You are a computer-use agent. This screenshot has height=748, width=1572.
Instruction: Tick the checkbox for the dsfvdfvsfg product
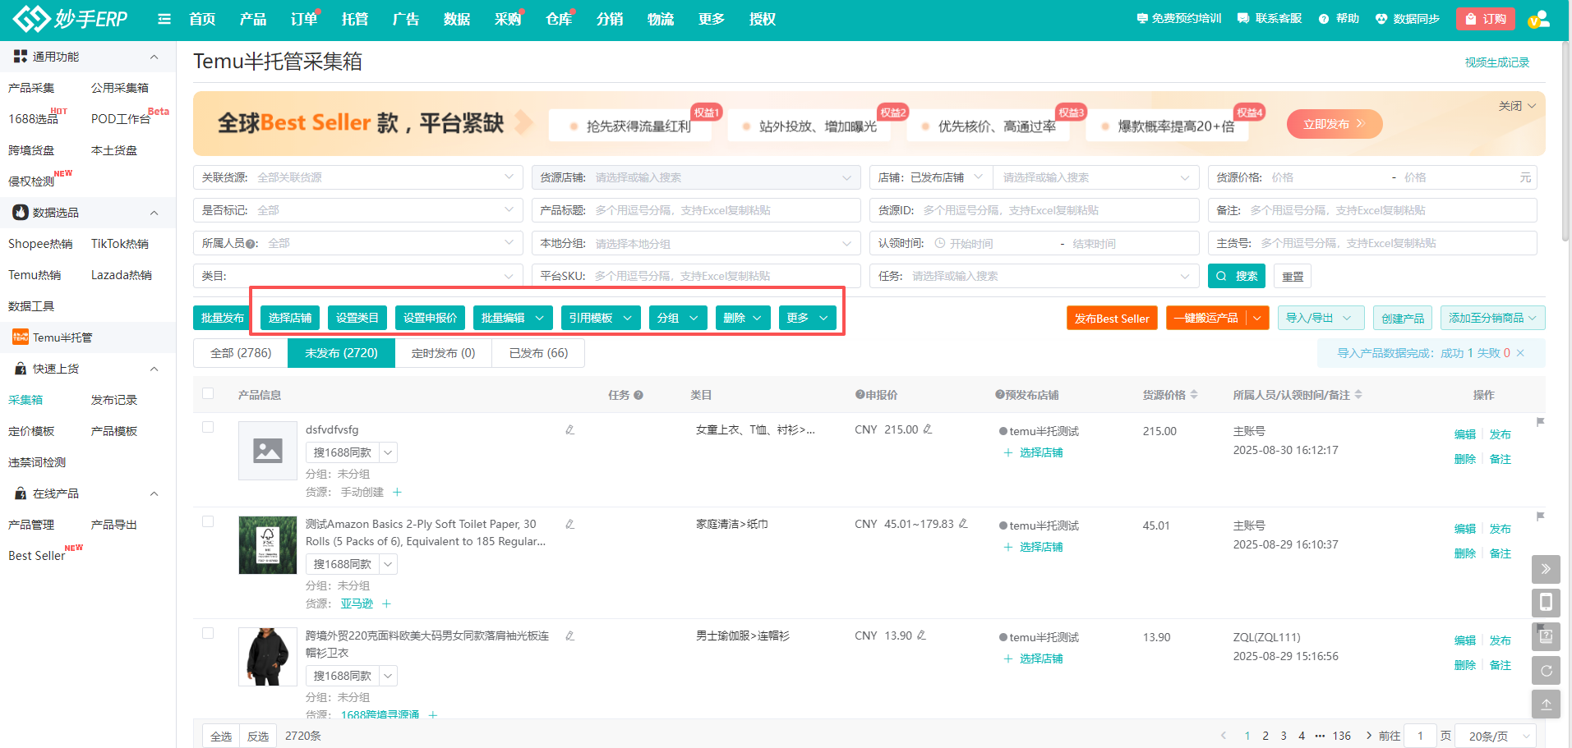coord(208,427)
